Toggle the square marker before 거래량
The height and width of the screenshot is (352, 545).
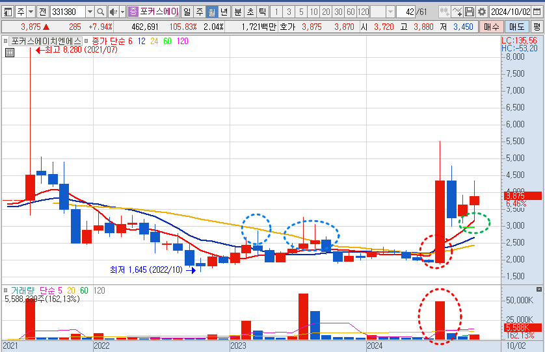click(5, 290)
